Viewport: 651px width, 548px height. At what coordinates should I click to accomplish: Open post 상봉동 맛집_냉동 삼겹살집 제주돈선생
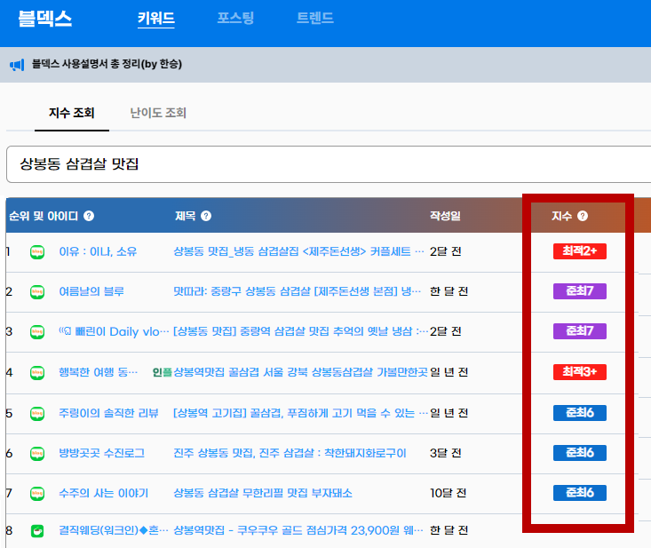point(299,251)
